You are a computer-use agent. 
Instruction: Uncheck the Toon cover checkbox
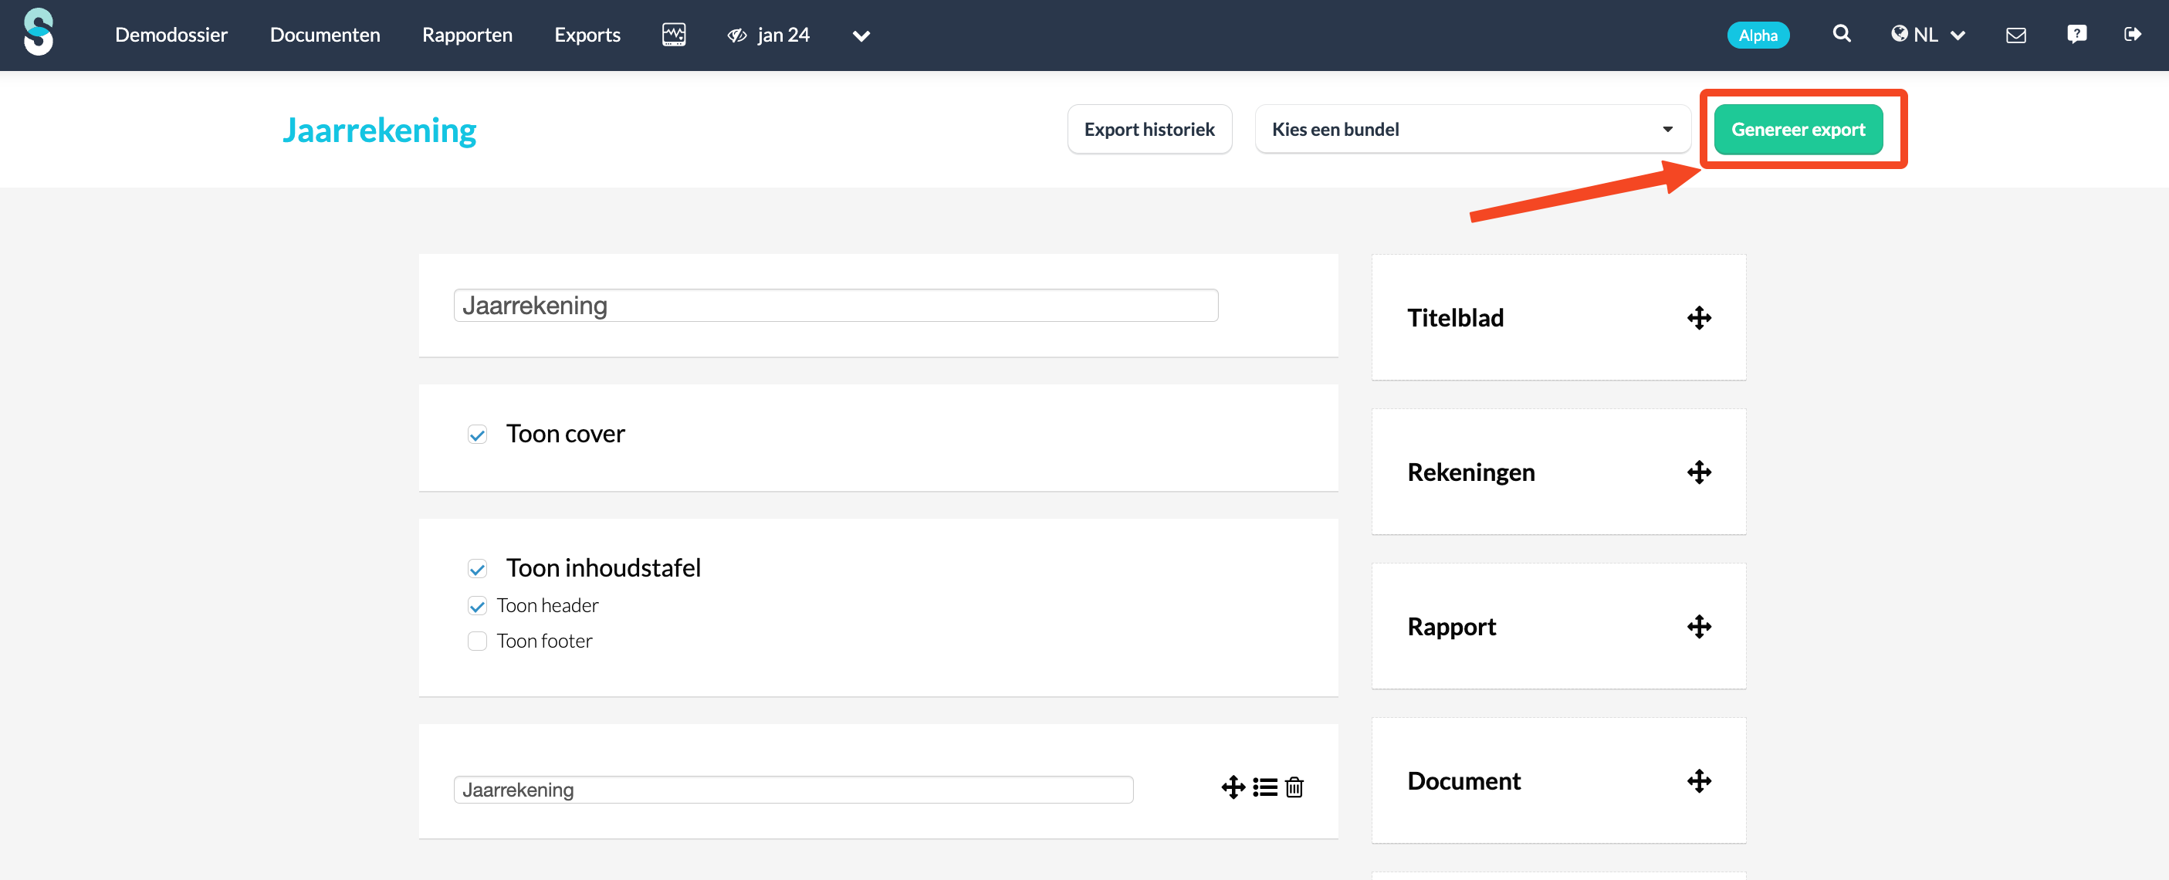pyautogui.click(x=478, y=435)
